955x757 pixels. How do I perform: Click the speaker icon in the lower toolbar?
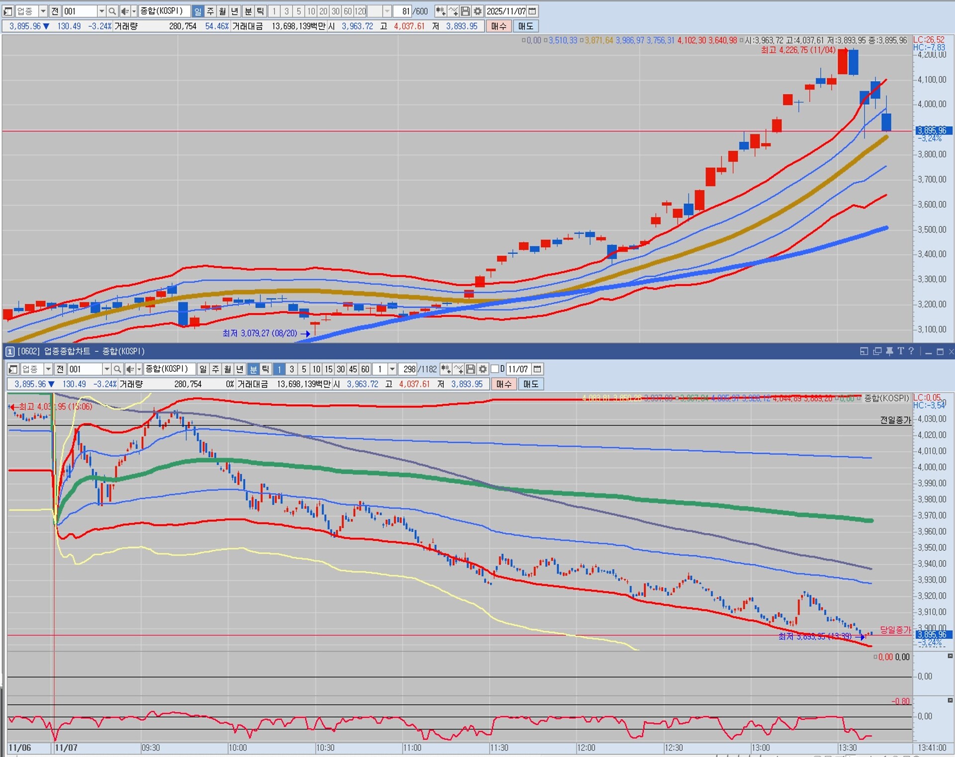click(x=129, y=369)
